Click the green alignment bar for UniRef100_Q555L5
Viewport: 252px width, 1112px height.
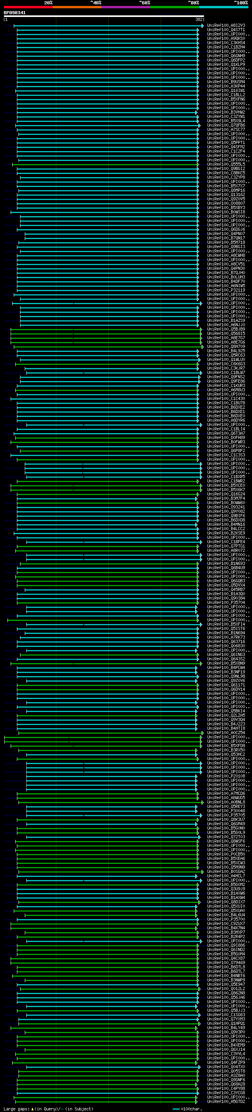[106, 164]
